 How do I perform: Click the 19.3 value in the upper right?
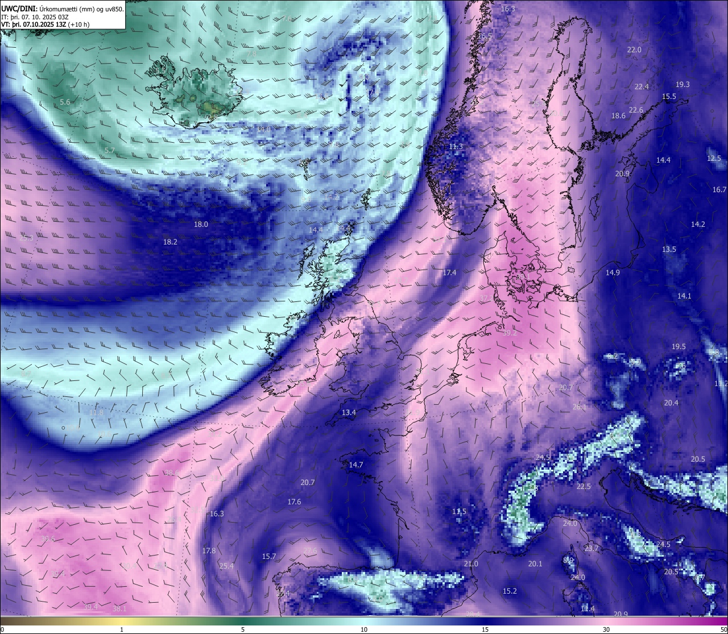682,85
